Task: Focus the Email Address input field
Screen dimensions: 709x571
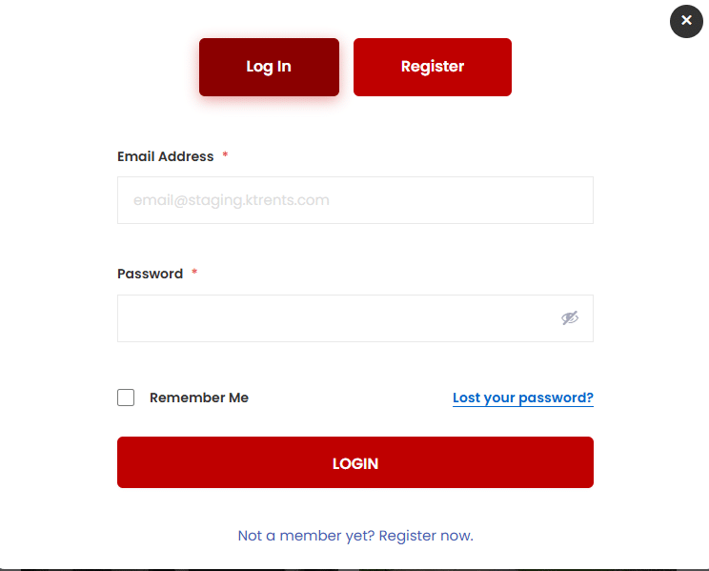Action: 354,200
